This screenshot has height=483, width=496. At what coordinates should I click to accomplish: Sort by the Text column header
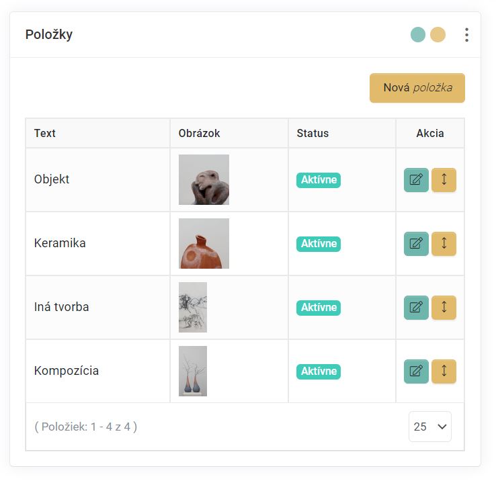click(45, 133)
